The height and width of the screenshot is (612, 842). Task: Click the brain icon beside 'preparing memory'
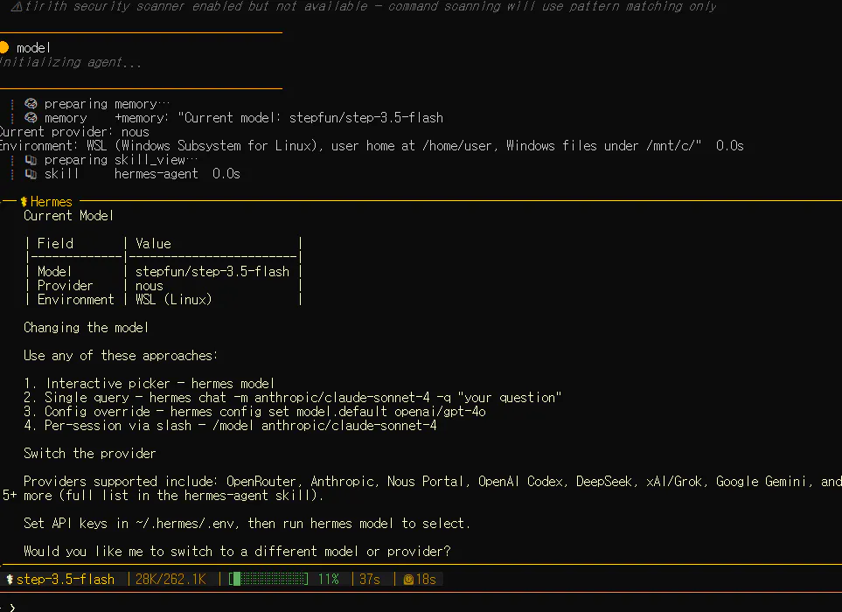(x=31, y=103)
